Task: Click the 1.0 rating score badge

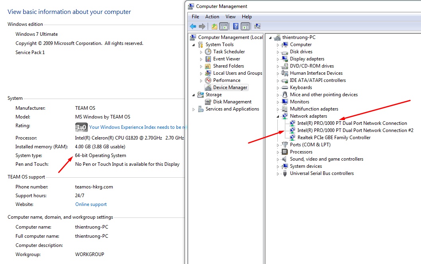Action: coord(81,127)
